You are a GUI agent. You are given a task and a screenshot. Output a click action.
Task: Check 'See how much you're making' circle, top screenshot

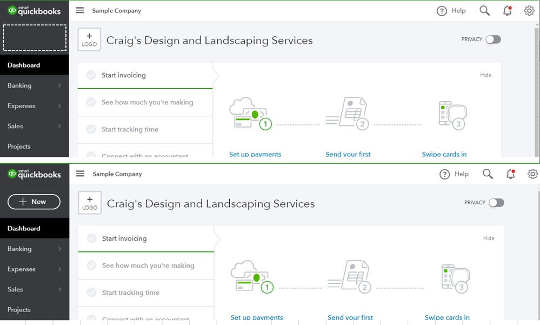(x=91, y=102)
